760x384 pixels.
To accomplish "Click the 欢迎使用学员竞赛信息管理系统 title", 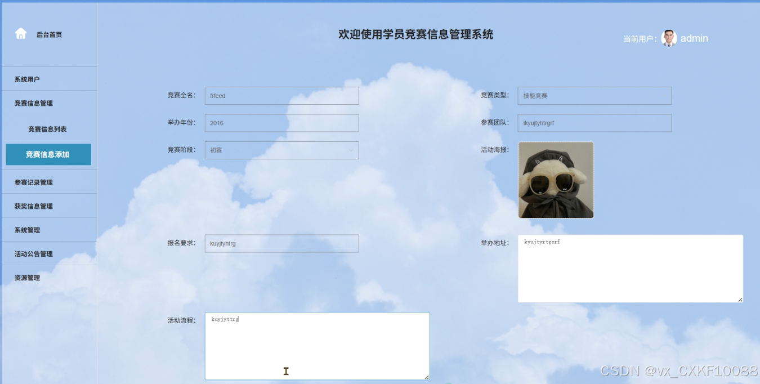I will tap(415, 34).
